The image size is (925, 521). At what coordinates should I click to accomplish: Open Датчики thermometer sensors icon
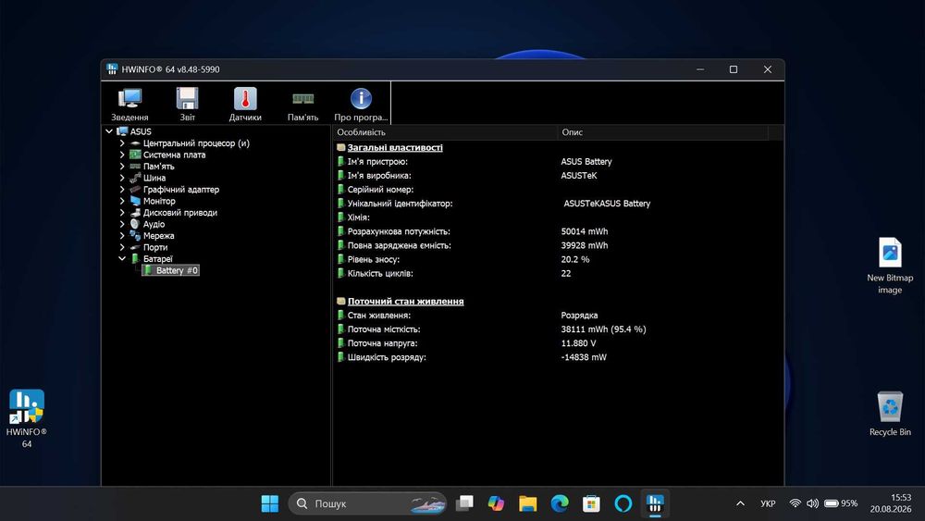(x=245, y=104)
